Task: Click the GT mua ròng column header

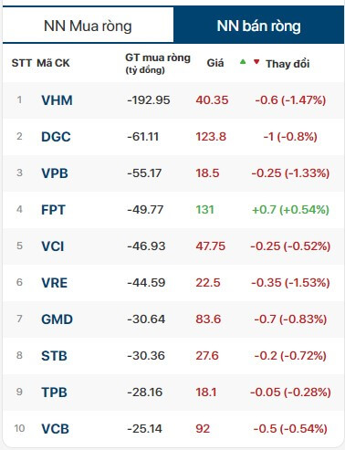Action: (158, 63)
